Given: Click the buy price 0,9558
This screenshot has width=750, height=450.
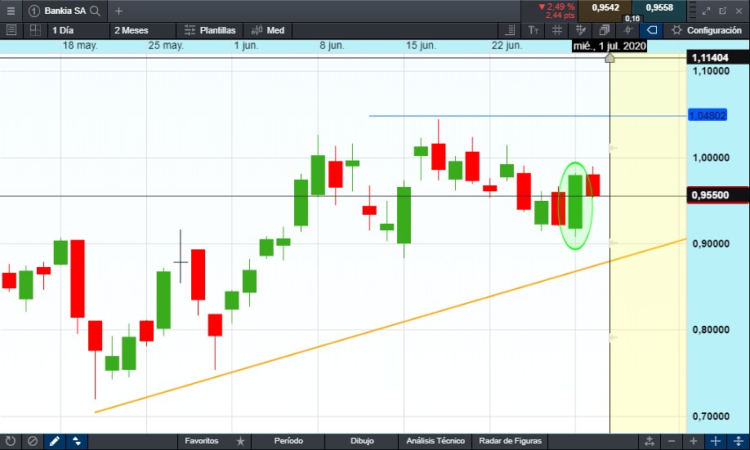Looking at the screenshot, I should tap(659, 7).
